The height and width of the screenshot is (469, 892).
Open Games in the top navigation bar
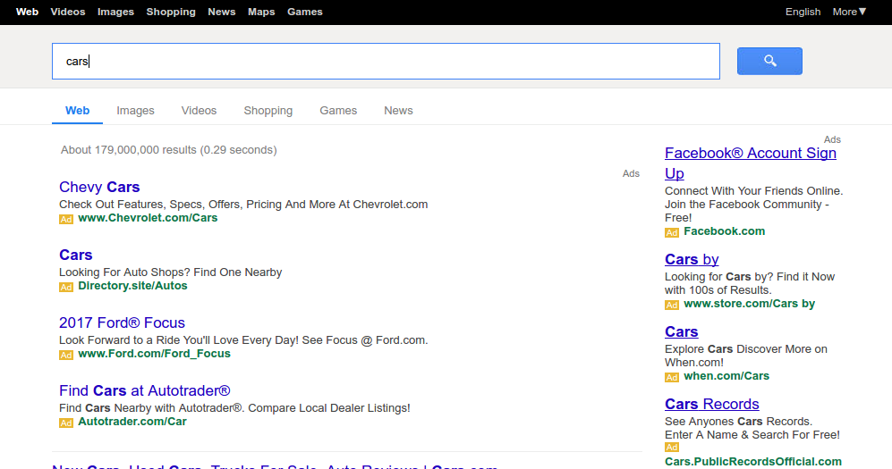305,12
